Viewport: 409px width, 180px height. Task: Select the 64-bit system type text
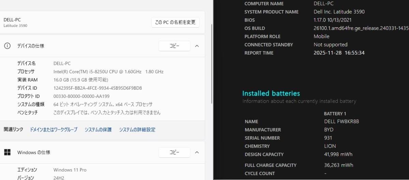(x=103, y=104)
